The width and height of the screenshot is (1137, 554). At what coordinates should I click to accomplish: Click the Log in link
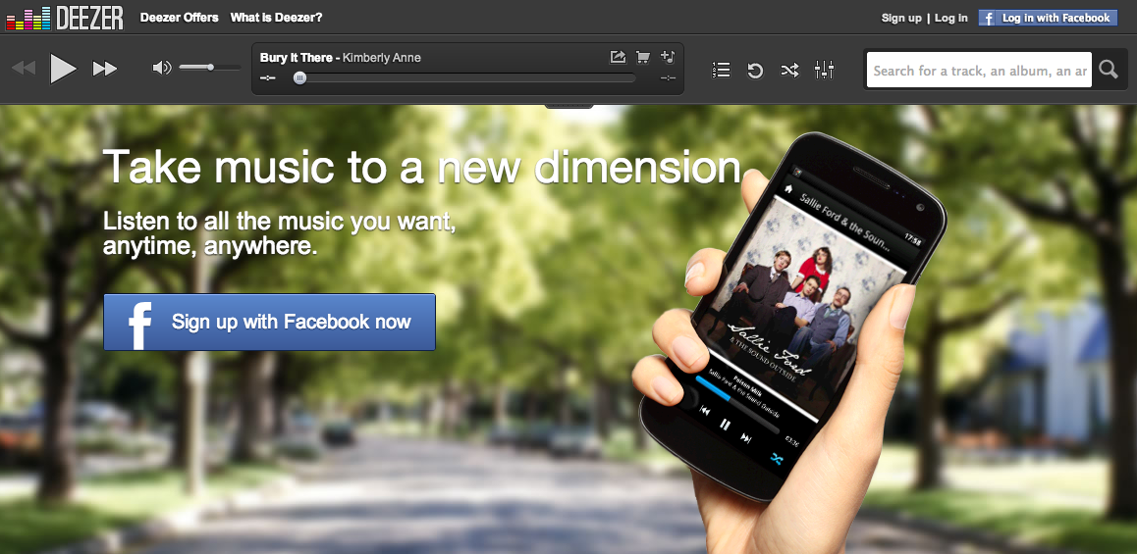tap(950, 18)
